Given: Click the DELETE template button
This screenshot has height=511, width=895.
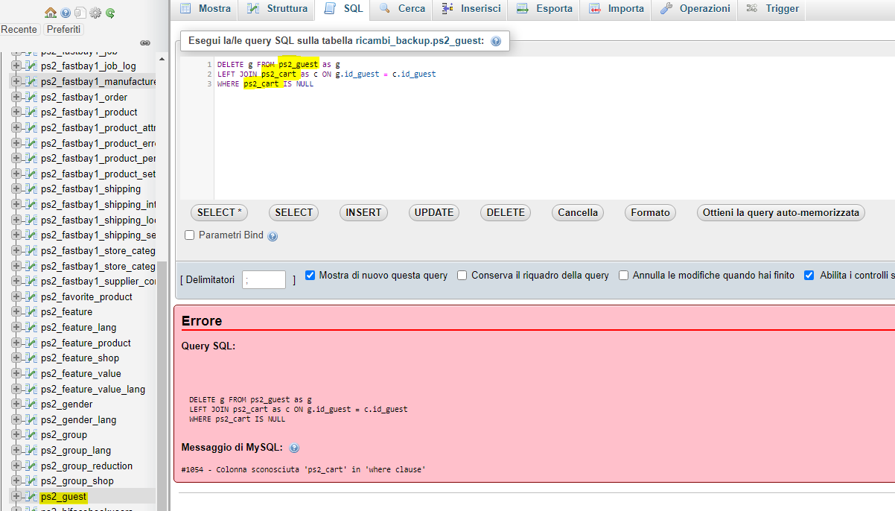Looking at the screenshot, I should point(506,212).
